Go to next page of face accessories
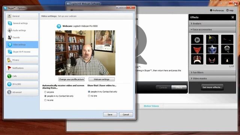 click(233, 66)
